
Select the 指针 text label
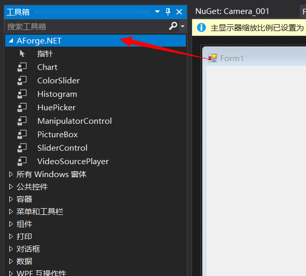(45, 54)
